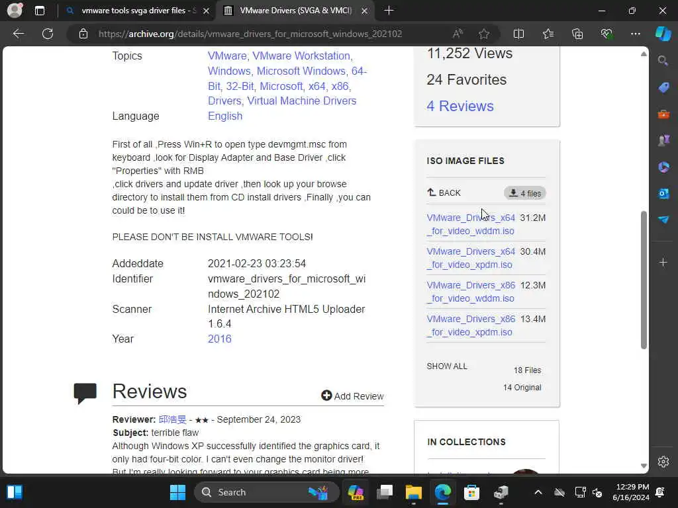This screenshot has width=678, height=508.
Task: Open Microsoft Store taskbar icon
Action: [x=471, y=492]
